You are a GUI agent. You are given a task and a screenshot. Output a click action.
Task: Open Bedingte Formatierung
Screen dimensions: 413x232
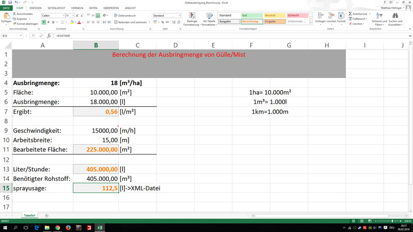(192, 21)
